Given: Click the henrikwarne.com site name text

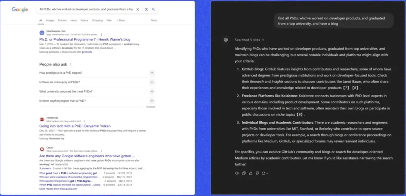Looking at the screenshot, I should [x=56, y=31].
